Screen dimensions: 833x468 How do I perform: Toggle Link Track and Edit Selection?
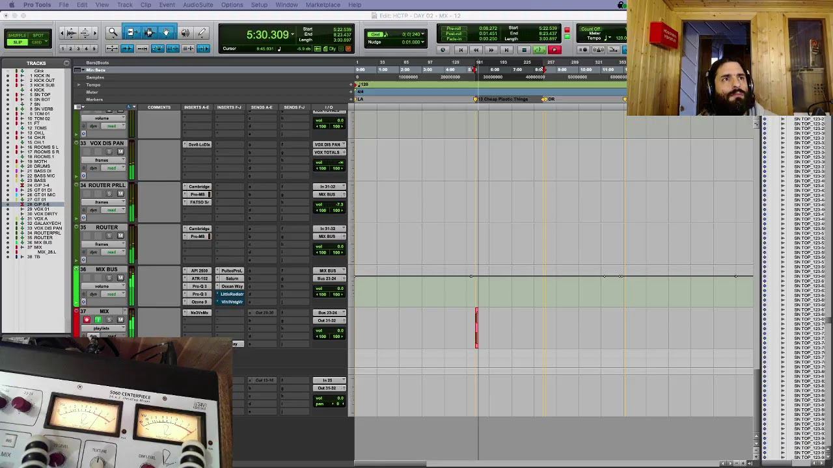(189, 49)
